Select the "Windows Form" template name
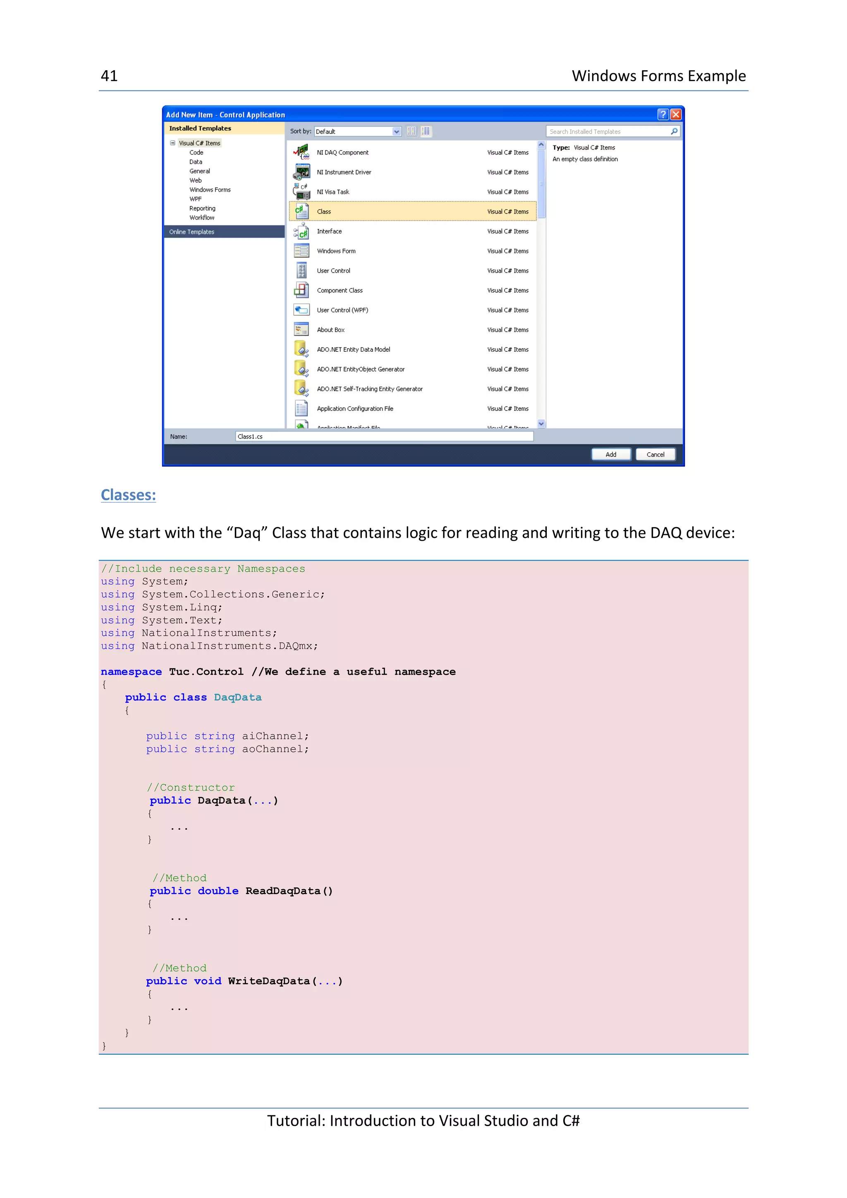The width and height of the screenshot is (847, 1198). [336, 251]
